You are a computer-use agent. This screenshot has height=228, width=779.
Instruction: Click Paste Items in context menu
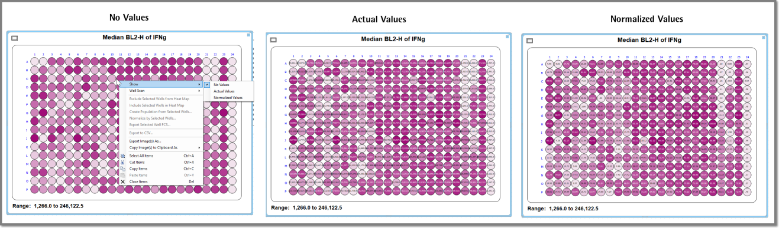pyautogui.click(x=161, y=175)
